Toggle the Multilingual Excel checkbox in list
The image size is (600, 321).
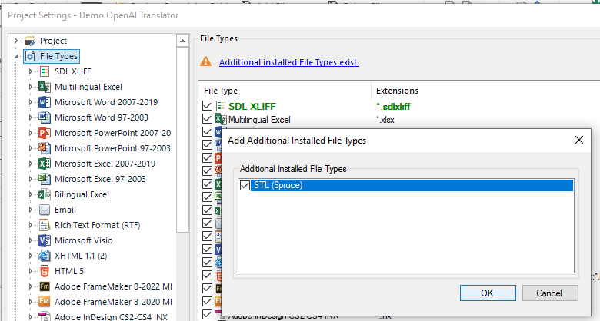pyautogui.click(x=208, y=119)
